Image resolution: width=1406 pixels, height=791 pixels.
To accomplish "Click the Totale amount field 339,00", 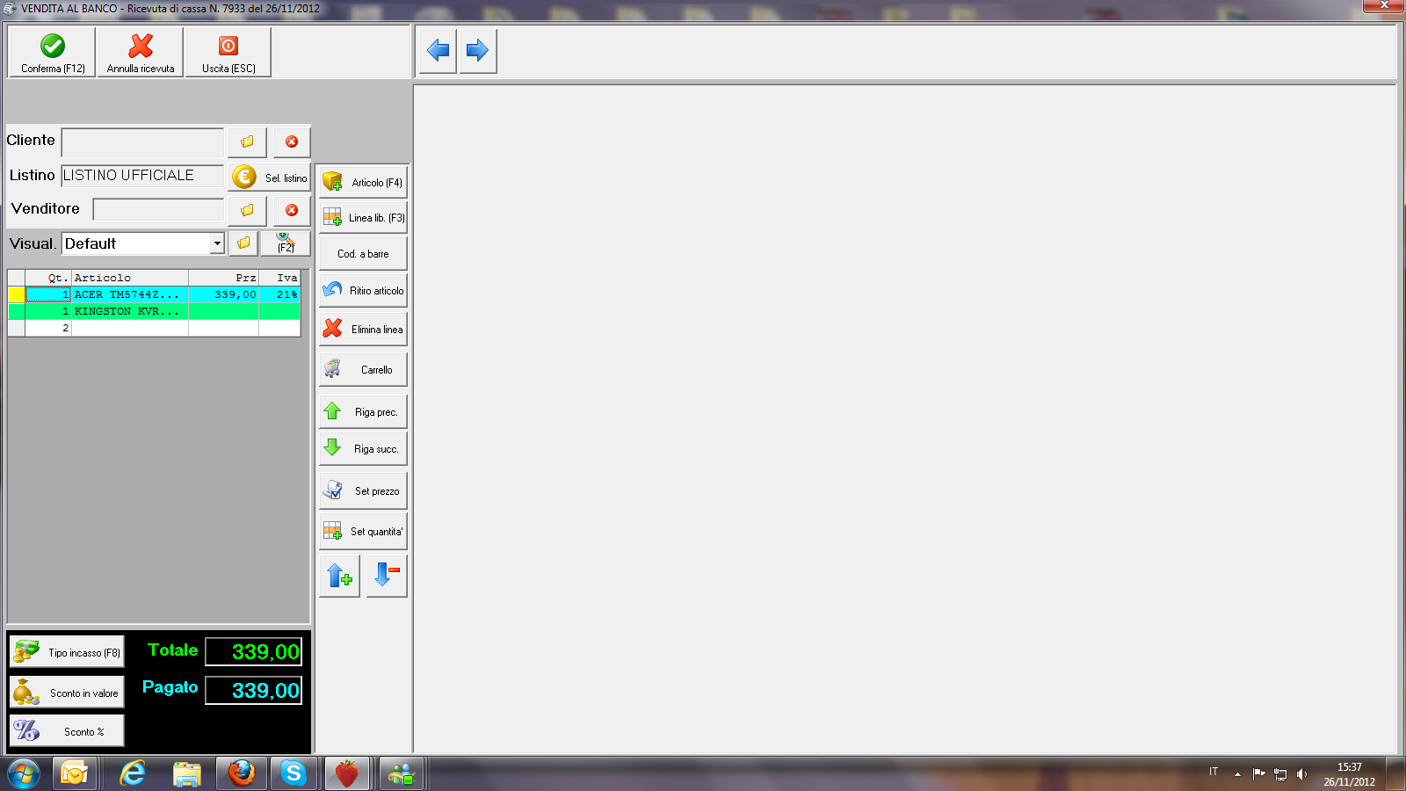I will (x=254, y=651).
